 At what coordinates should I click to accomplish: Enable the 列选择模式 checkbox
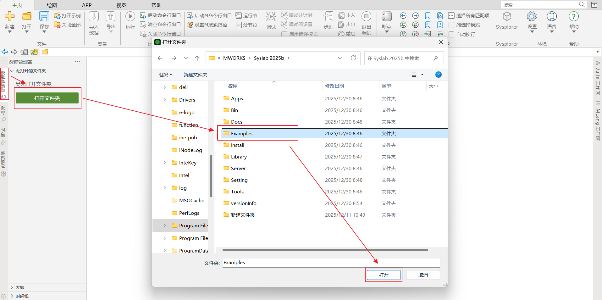(x=451, y=25)
